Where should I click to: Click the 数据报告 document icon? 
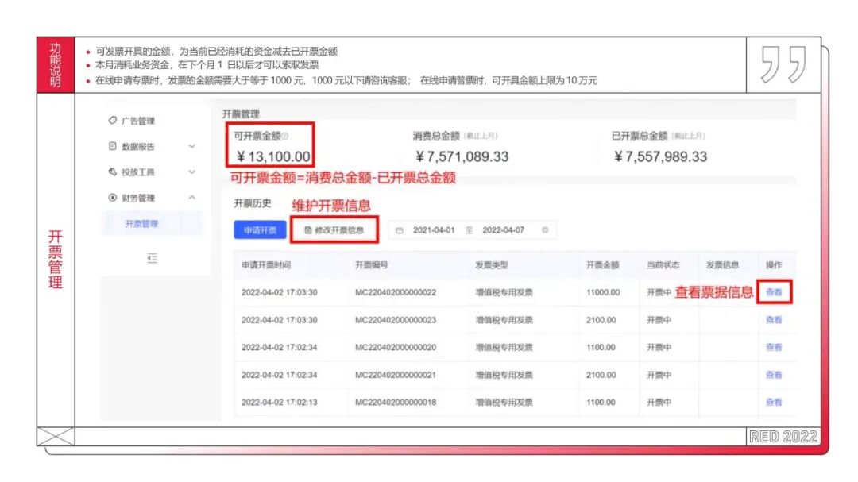(112, 146)
